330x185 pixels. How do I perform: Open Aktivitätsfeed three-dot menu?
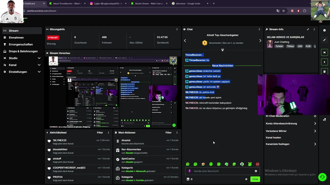[108, 133]
